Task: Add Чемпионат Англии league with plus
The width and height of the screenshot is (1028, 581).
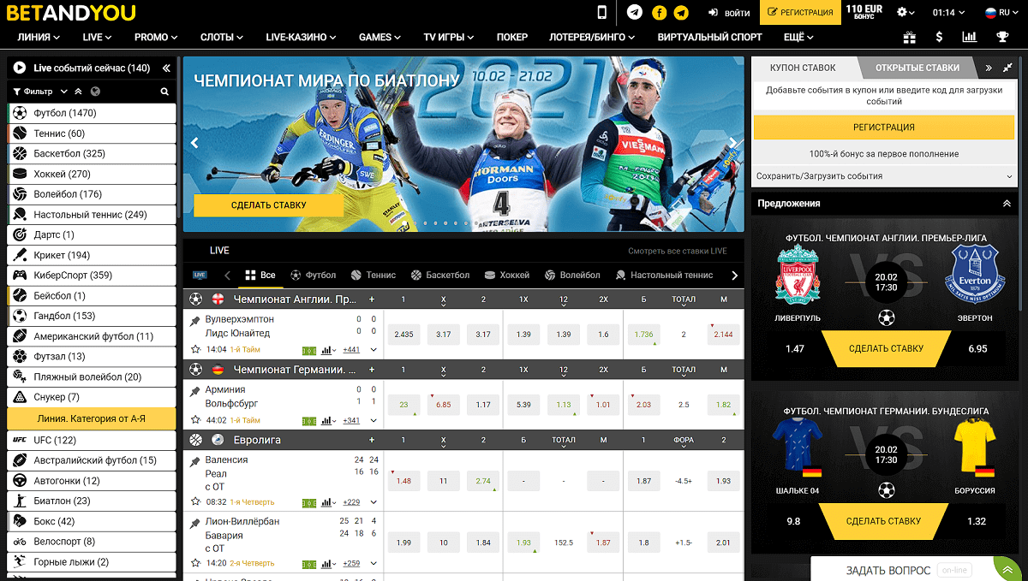Action: point(371,299)
